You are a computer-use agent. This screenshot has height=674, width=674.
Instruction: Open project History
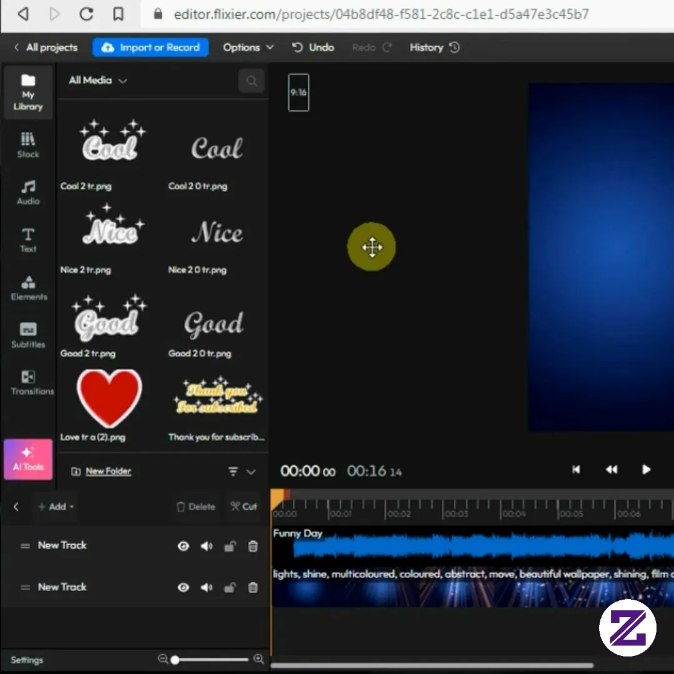coord(434,47)
